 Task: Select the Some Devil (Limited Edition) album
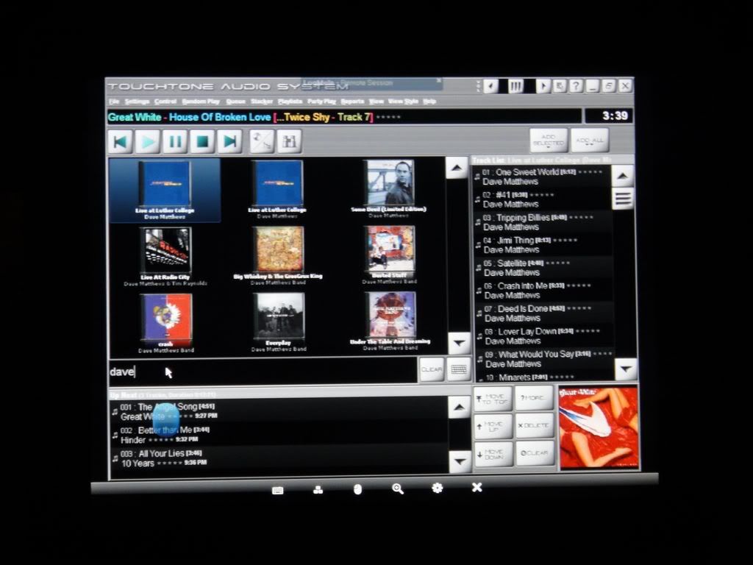coord(389,189)
